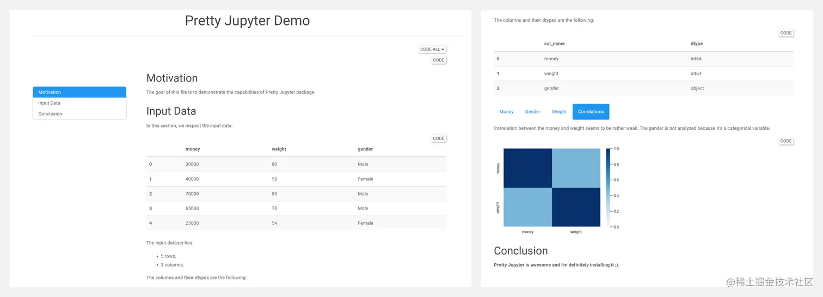
Task: Select the Weight tab
Action: pyautogui.click(x=559, y=112)
